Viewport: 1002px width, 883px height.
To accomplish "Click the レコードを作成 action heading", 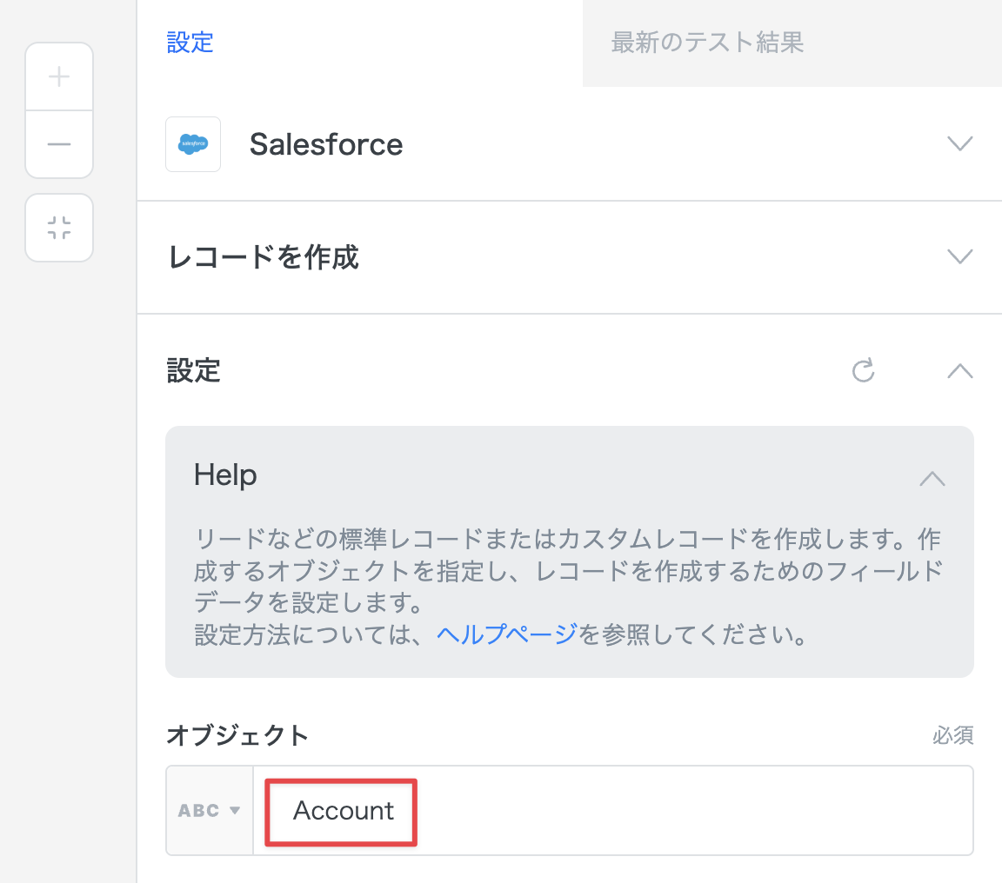I will (x=263, y=257).
